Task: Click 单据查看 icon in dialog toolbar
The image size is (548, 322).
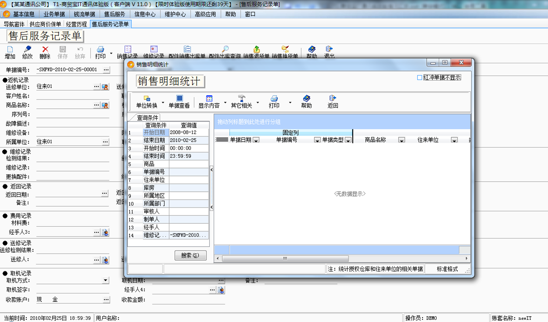Action: 179,99
